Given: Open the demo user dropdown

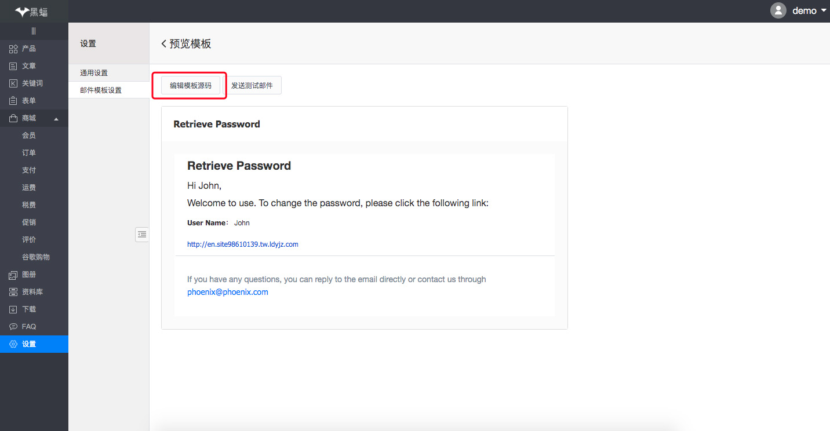Looking at the screenshot, I should coord(824,10).
